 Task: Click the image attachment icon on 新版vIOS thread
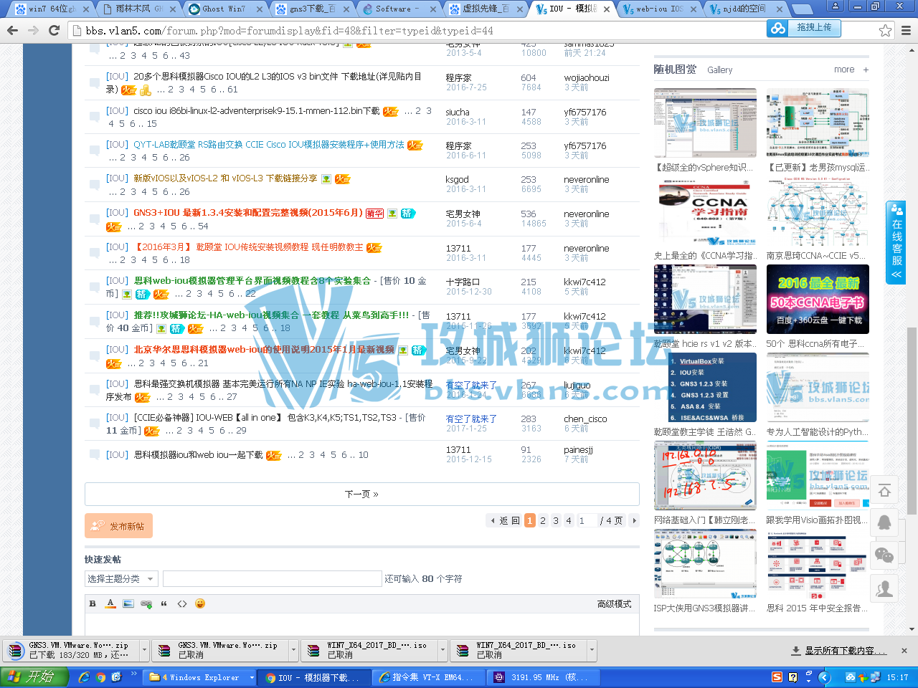coord(326,179)
